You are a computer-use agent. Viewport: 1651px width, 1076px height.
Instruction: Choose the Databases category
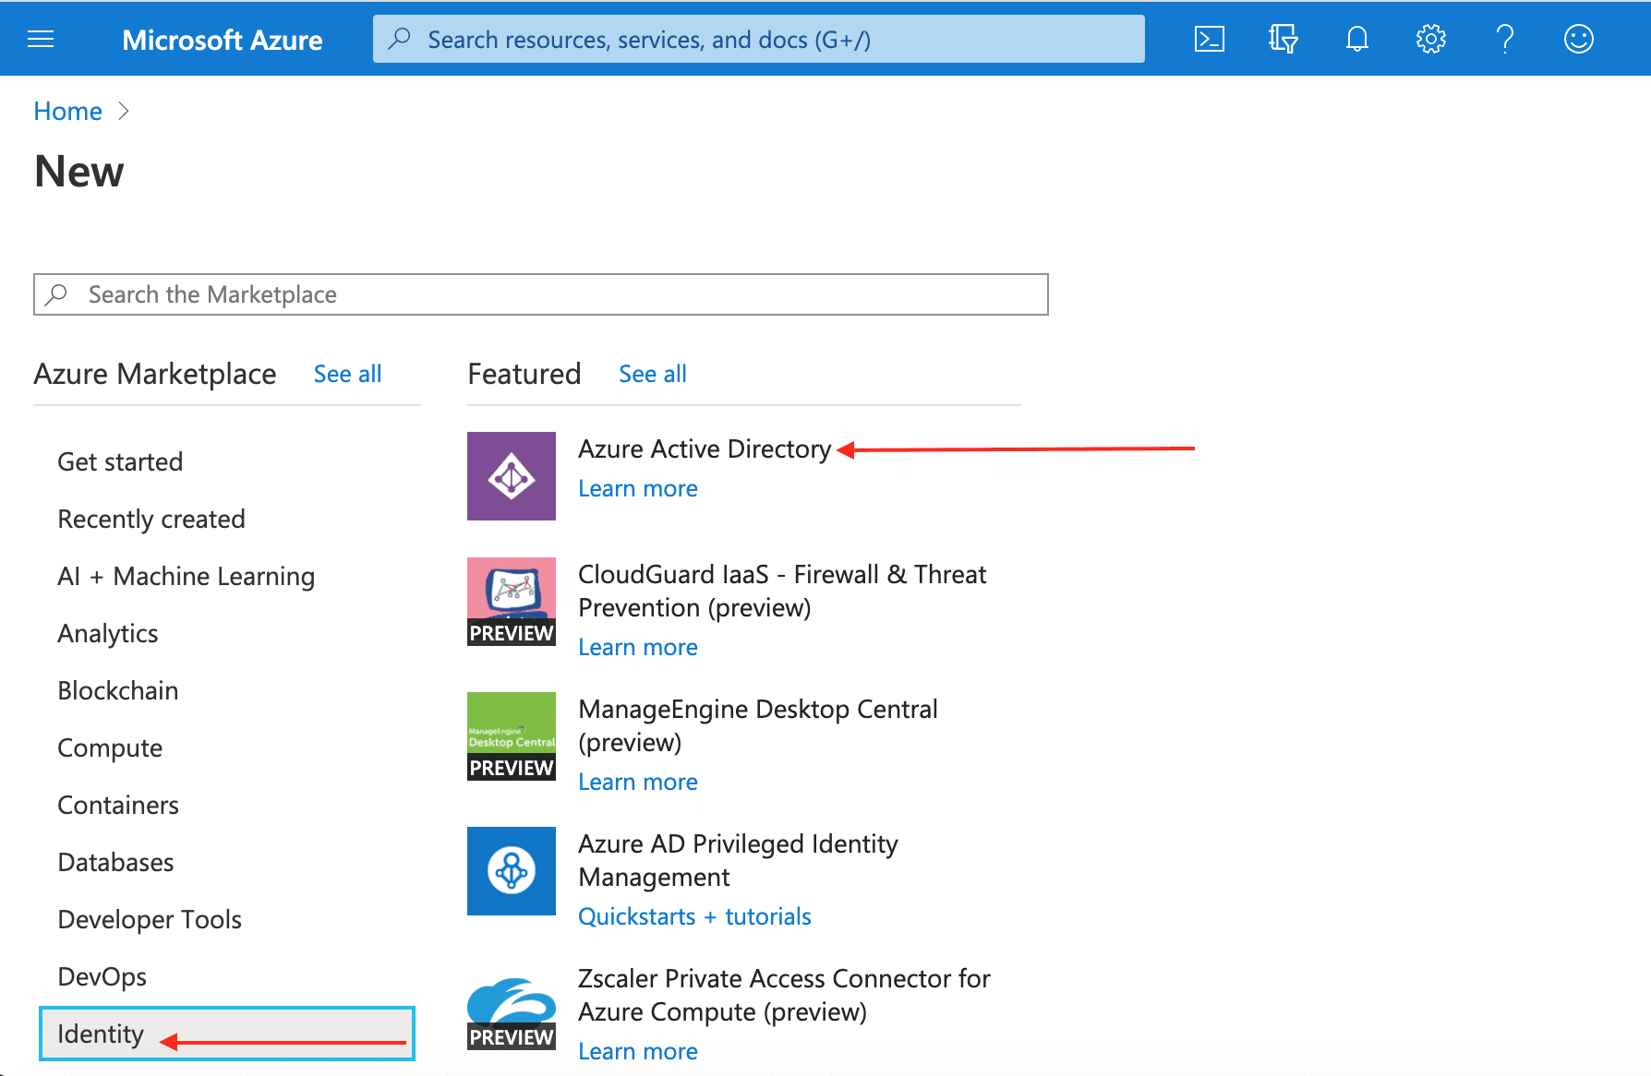click(x=115, y=862)
